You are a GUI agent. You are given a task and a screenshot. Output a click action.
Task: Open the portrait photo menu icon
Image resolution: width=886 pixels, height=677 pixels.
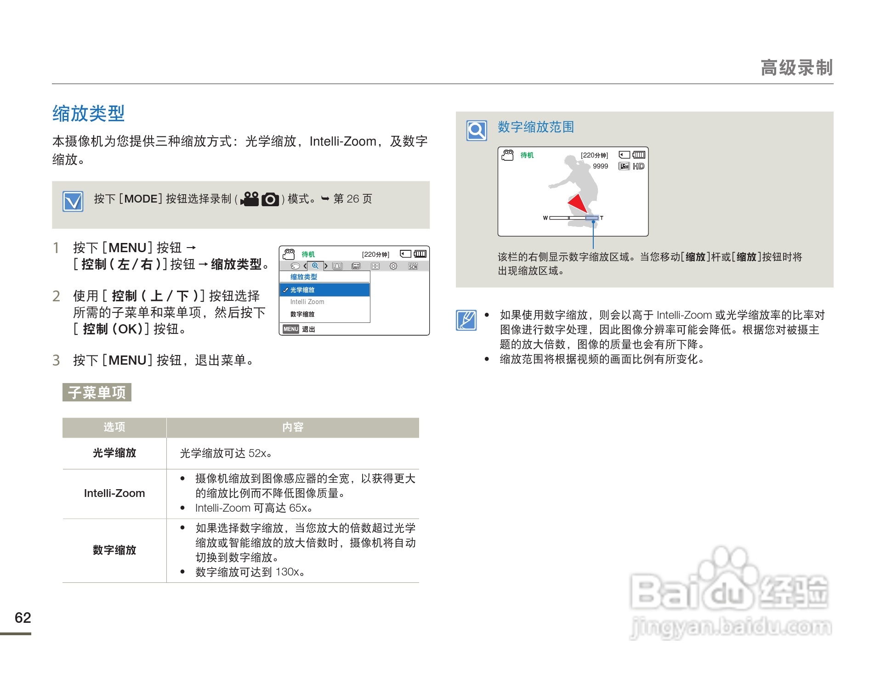[337, 266]
